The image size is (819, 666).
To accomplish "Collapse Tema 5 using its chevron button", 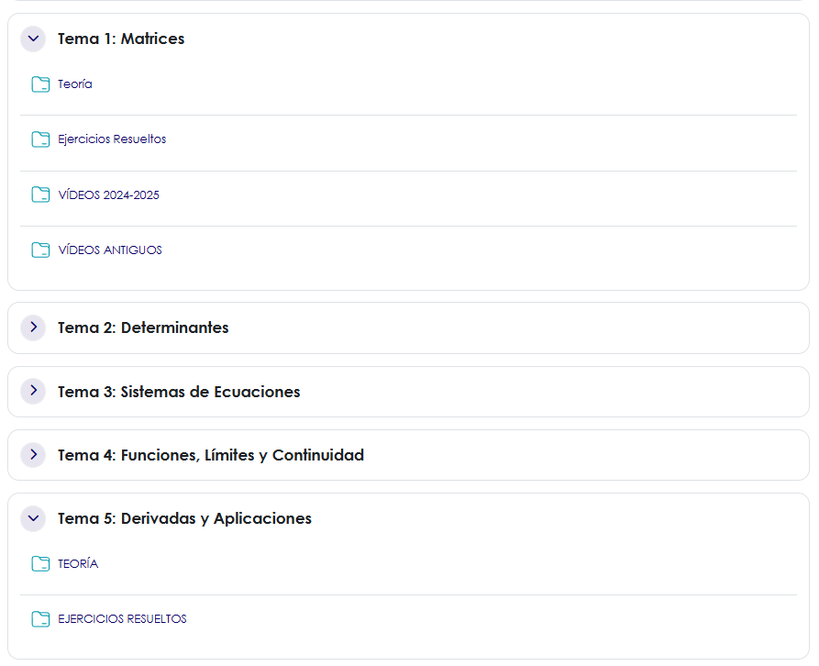I will click(33, 518).
